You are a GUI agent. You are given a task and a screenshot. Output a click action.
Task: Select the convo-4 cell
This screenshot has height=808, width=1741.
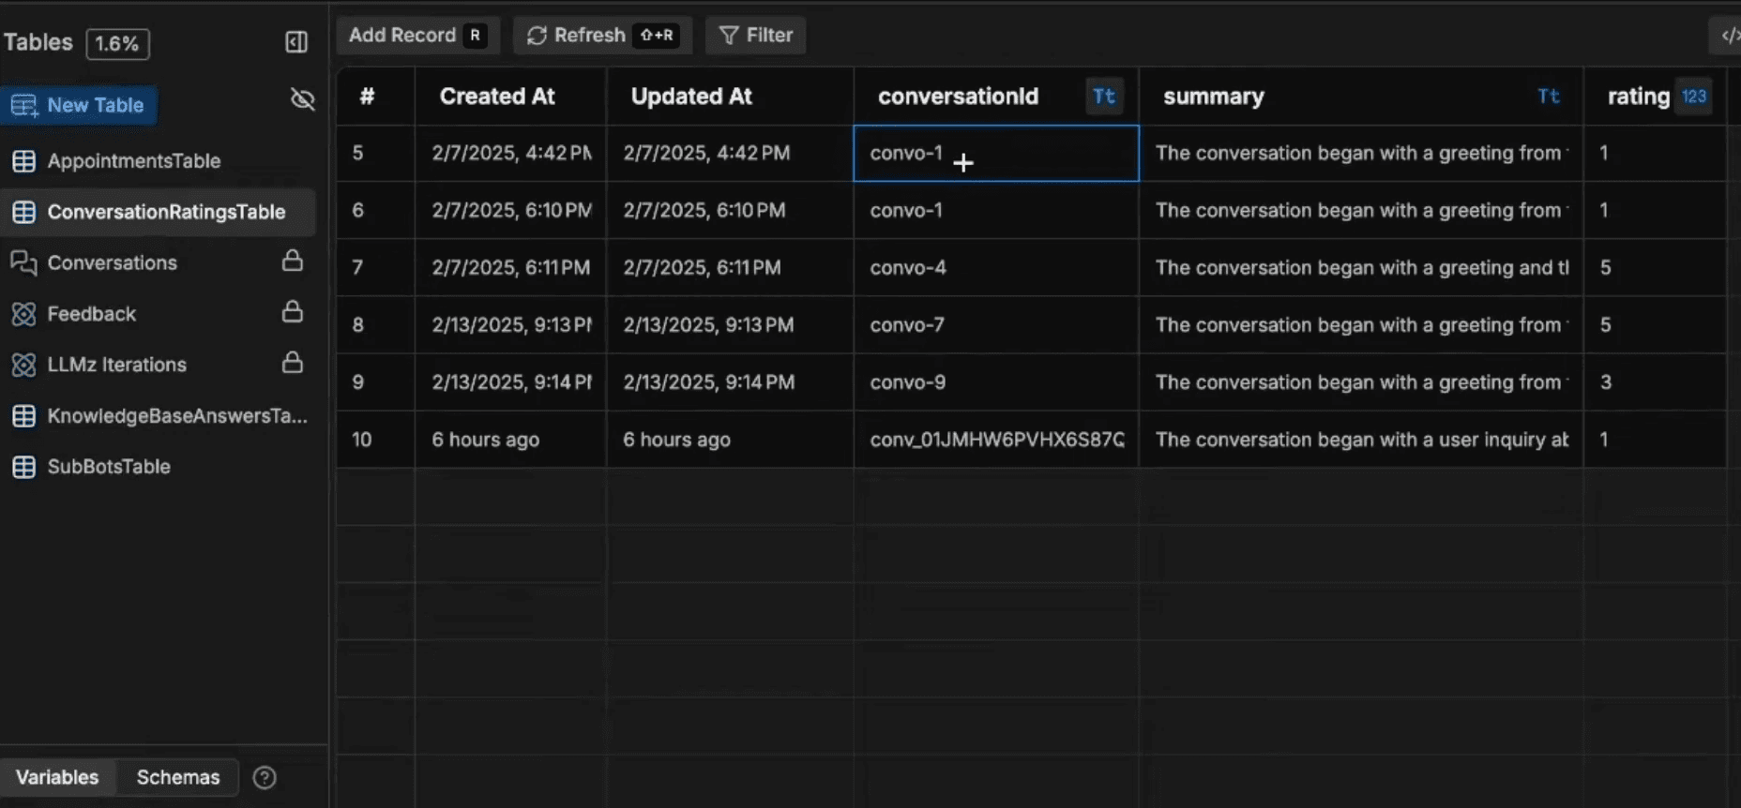(x=996, y=267)
